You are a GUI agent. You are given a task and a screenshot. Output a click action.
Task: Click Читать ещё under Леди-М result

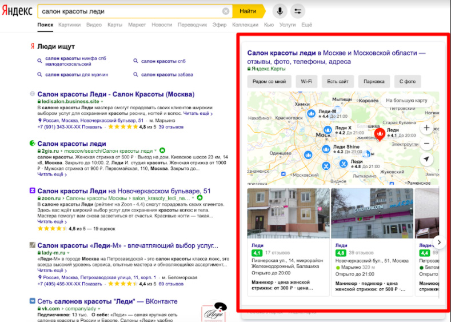tap(52, 271)
